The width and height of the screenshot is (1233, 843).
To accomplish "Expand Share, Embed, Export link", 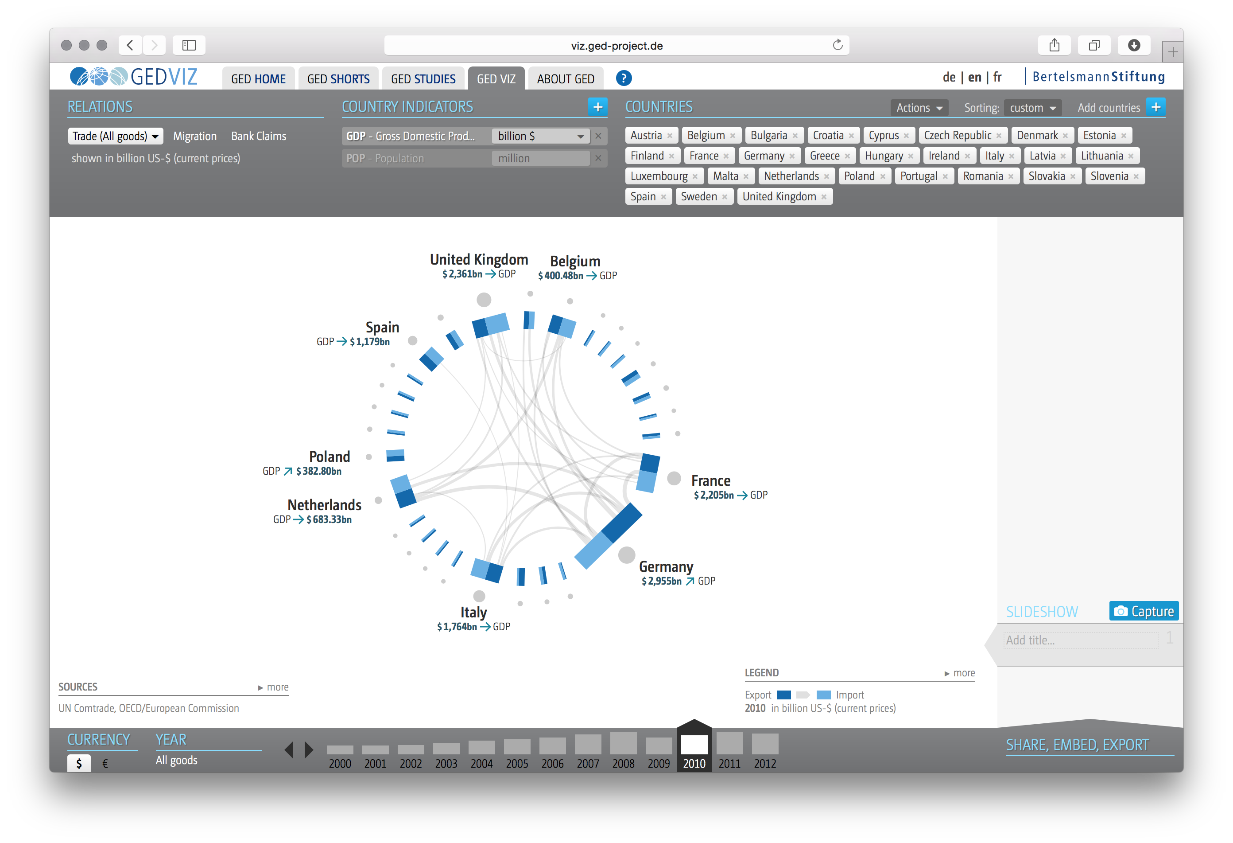I will point(1077,745).
